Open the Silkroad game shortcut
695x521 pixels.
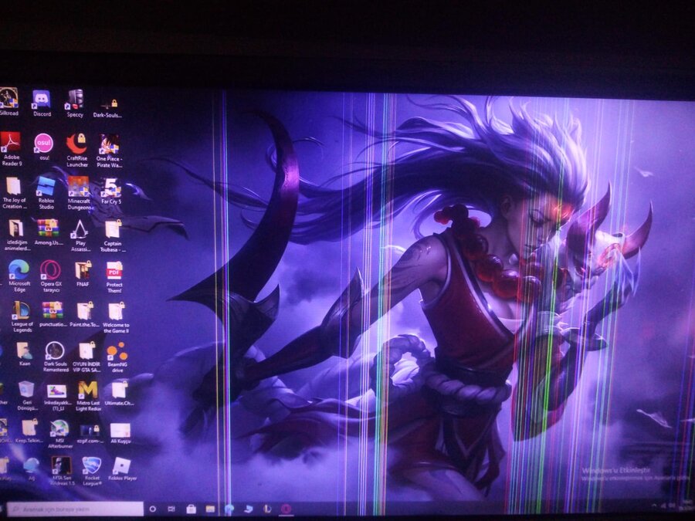tap(8, 101)
